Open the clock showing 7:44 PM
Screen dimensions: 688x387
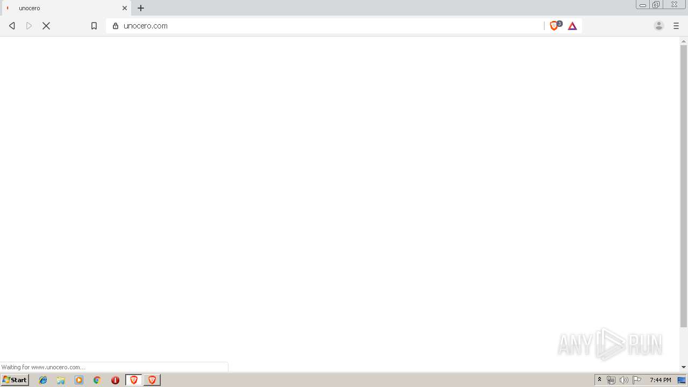point(660,380)
